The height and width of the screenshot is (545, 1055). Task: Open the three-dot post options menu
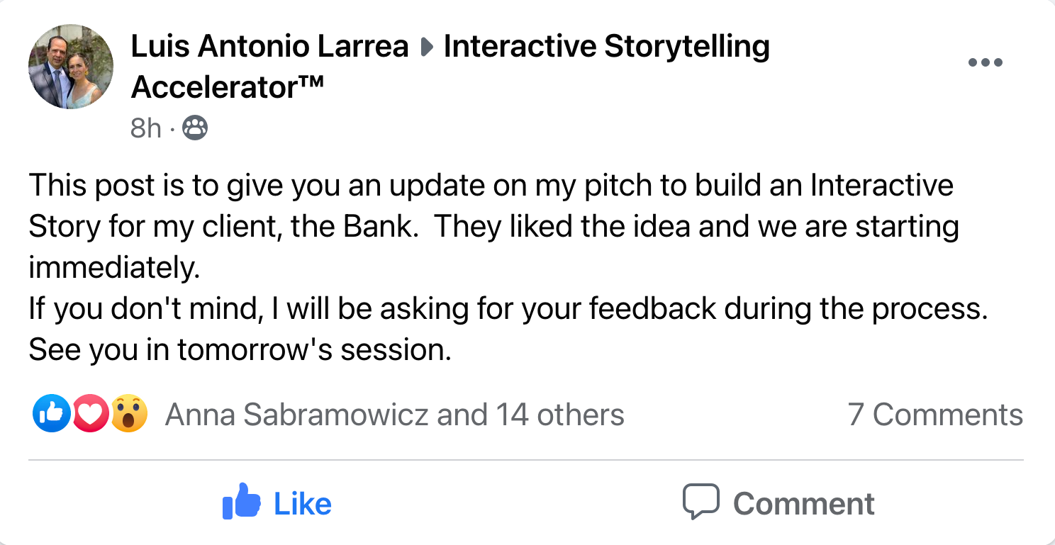click(985, 63)
